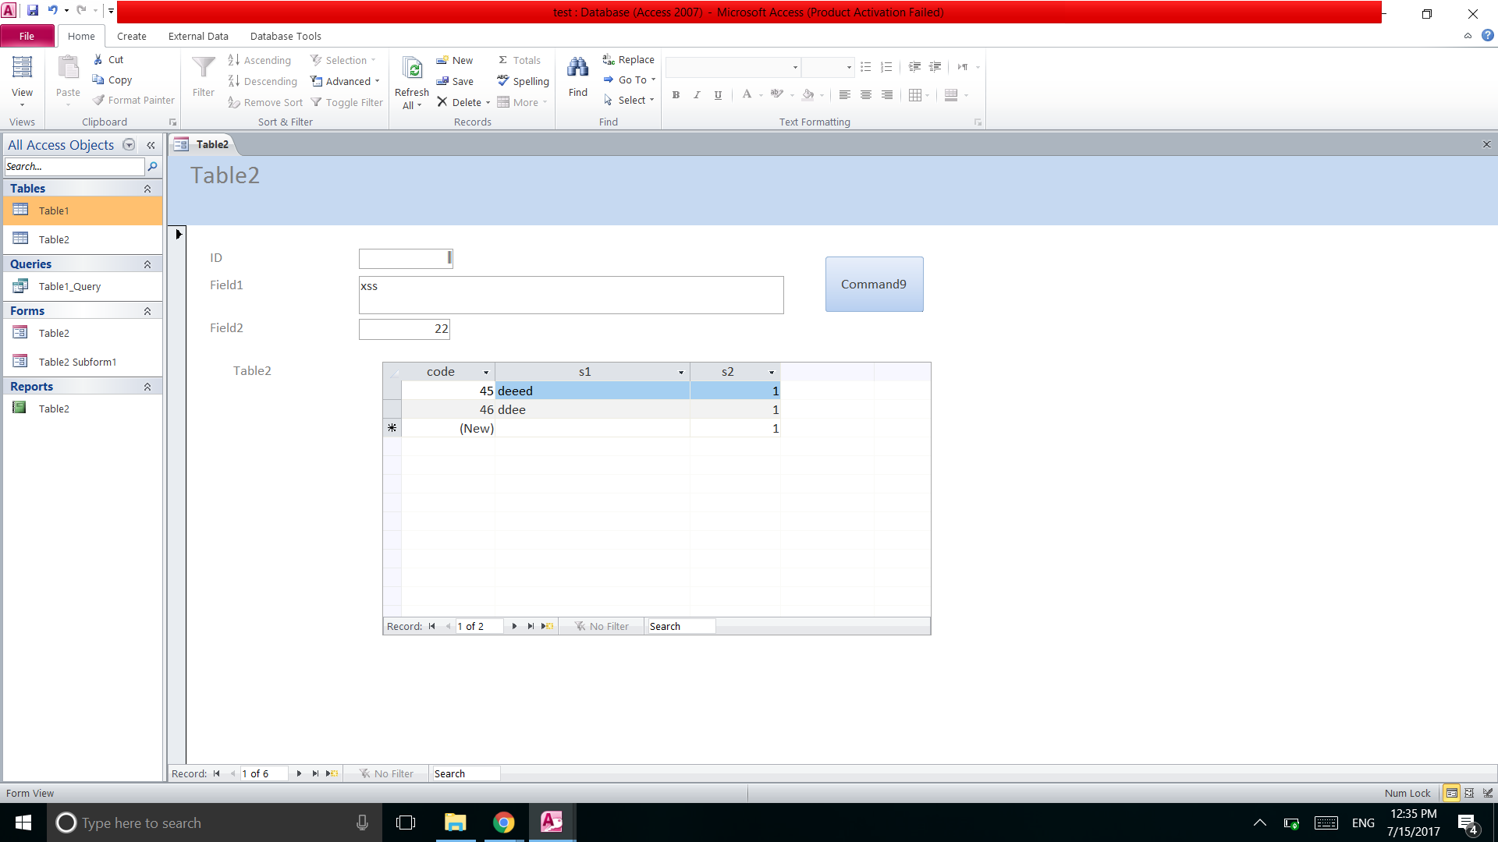Toggle Bold text formatting
1498x842 pixels.
[x=676, y=95]
